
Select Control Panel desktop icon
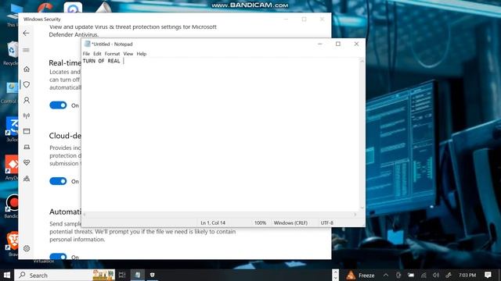9,92
